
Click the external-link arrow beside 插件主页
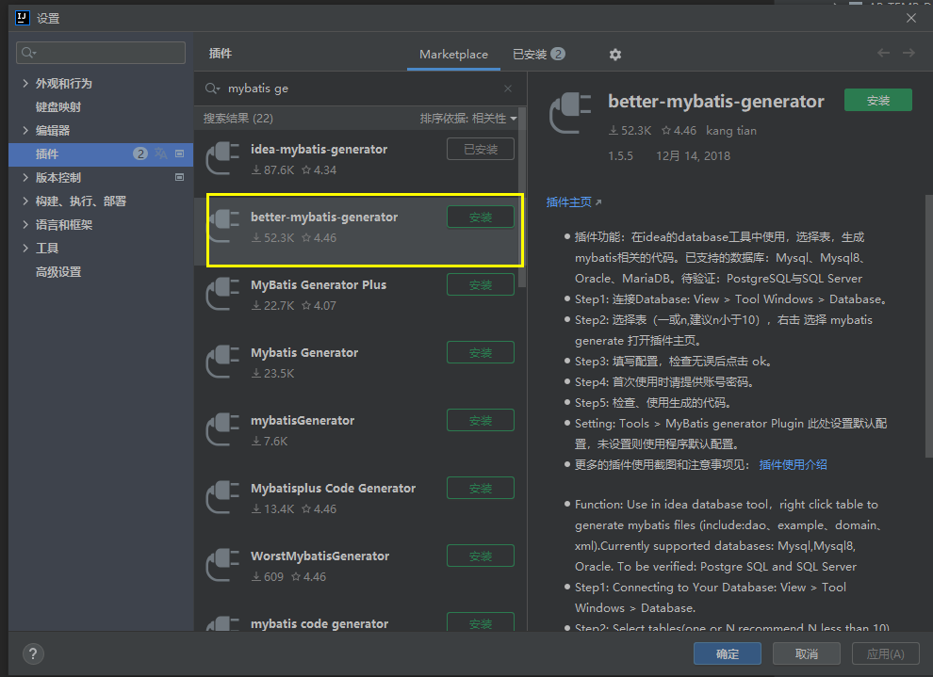(598, 202)
